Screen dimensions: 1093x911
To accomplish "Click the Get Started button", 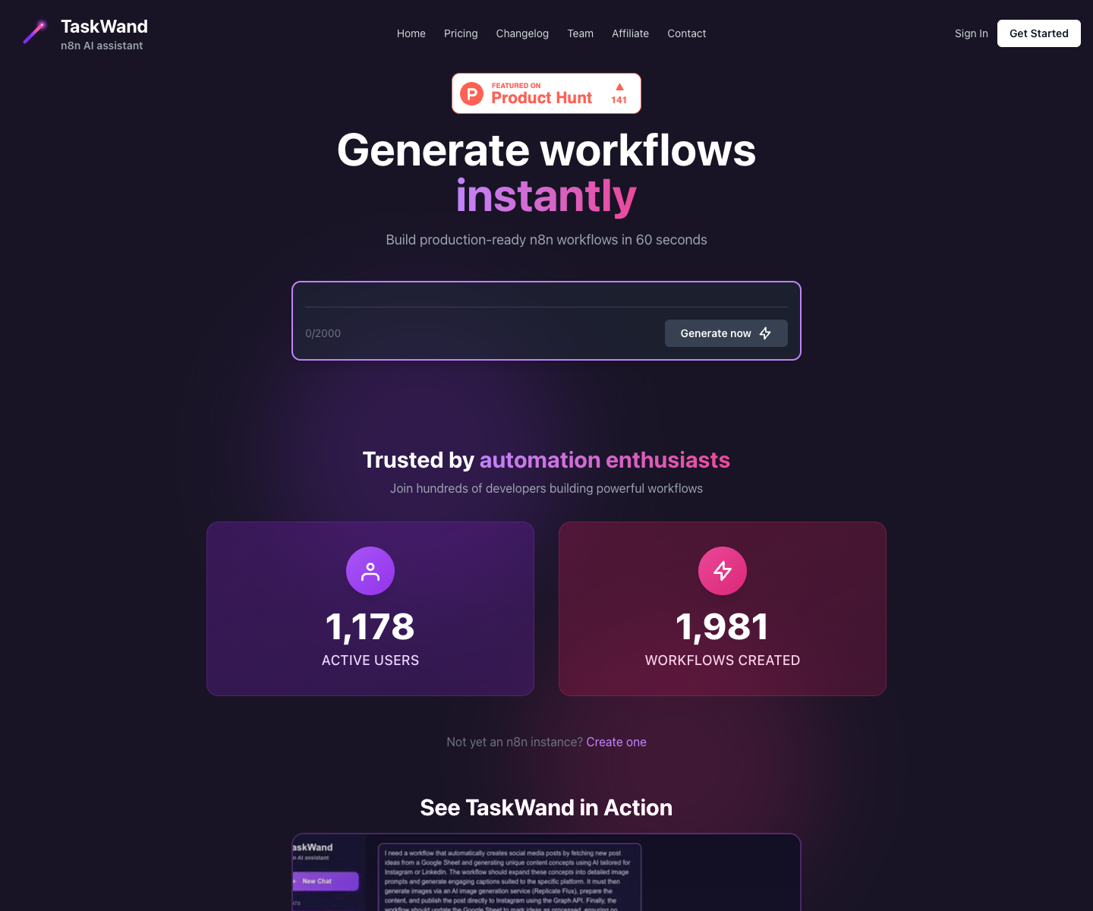I will [x=1039, y=33].
